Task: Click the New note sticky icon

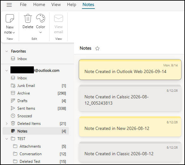Action: tap(10, 18)
